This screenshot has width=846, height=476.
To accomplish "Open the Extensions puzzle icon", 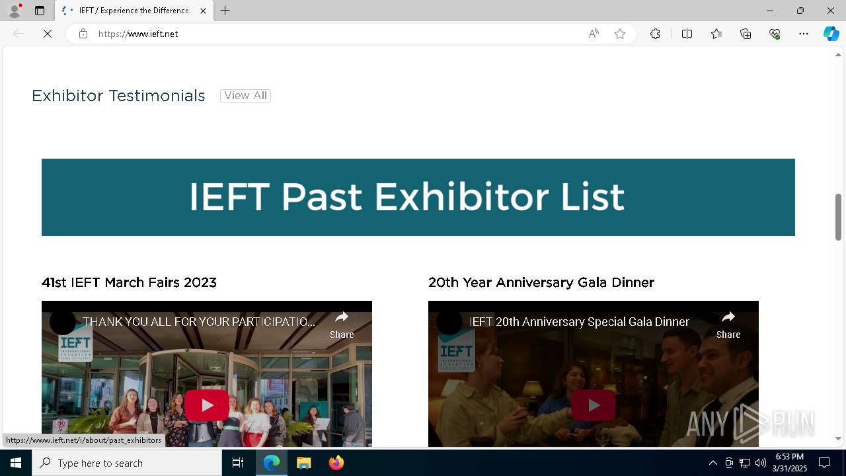I will click(x=655, y=34).
